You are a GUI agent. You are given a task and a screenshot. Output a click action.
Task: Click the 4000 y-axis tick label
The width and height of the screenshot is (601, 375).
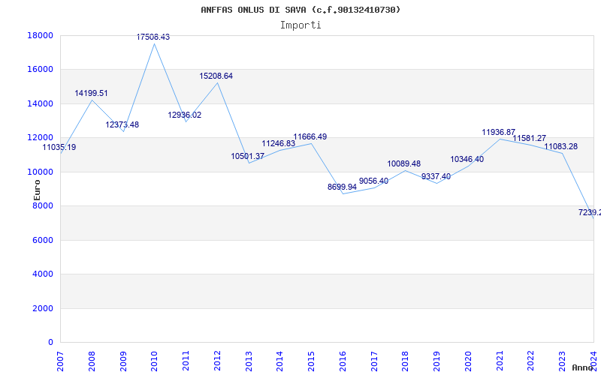pos(43,274)
